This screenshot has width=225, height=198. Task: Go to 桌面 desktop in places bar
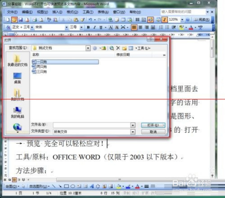(x=17, y=78)
